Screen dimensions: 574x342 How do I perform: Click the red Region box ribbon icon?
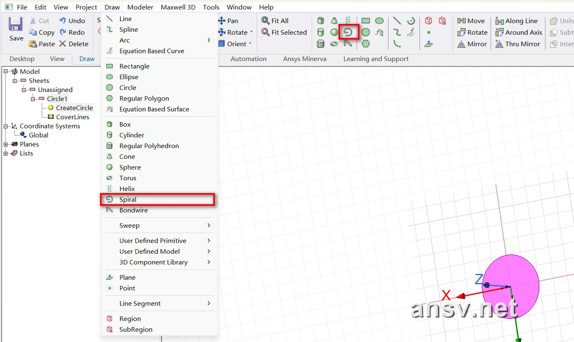(x=429, y=21)
